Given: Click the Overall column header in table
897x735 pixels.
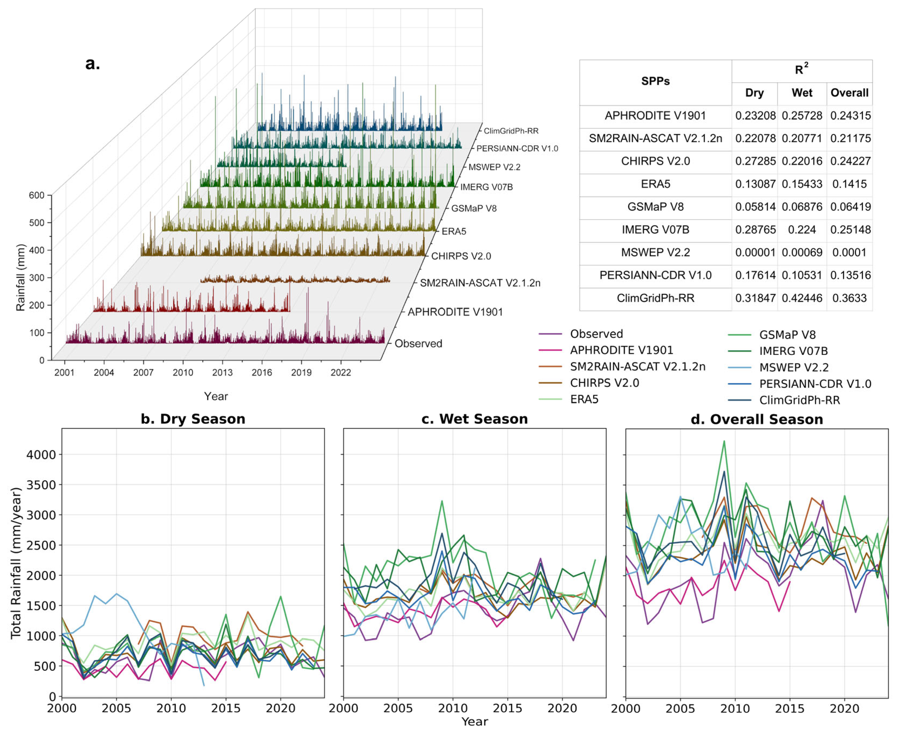Looking at the screenshot, I should click(x=849, y=93).
